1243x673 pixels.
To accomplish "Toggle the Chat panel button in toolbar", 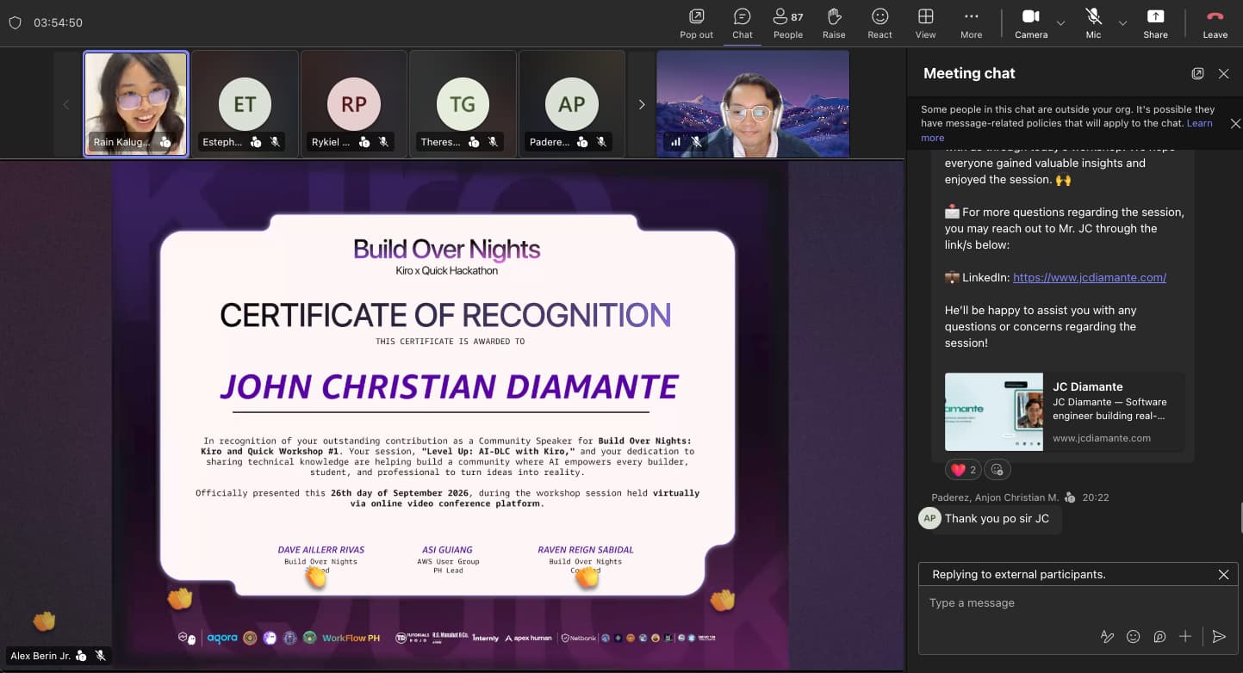I will point(742,23).
